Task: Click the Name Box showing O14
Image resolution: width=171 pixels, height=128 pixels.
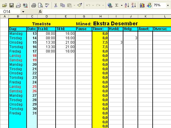Action: (x=11, y=12)
